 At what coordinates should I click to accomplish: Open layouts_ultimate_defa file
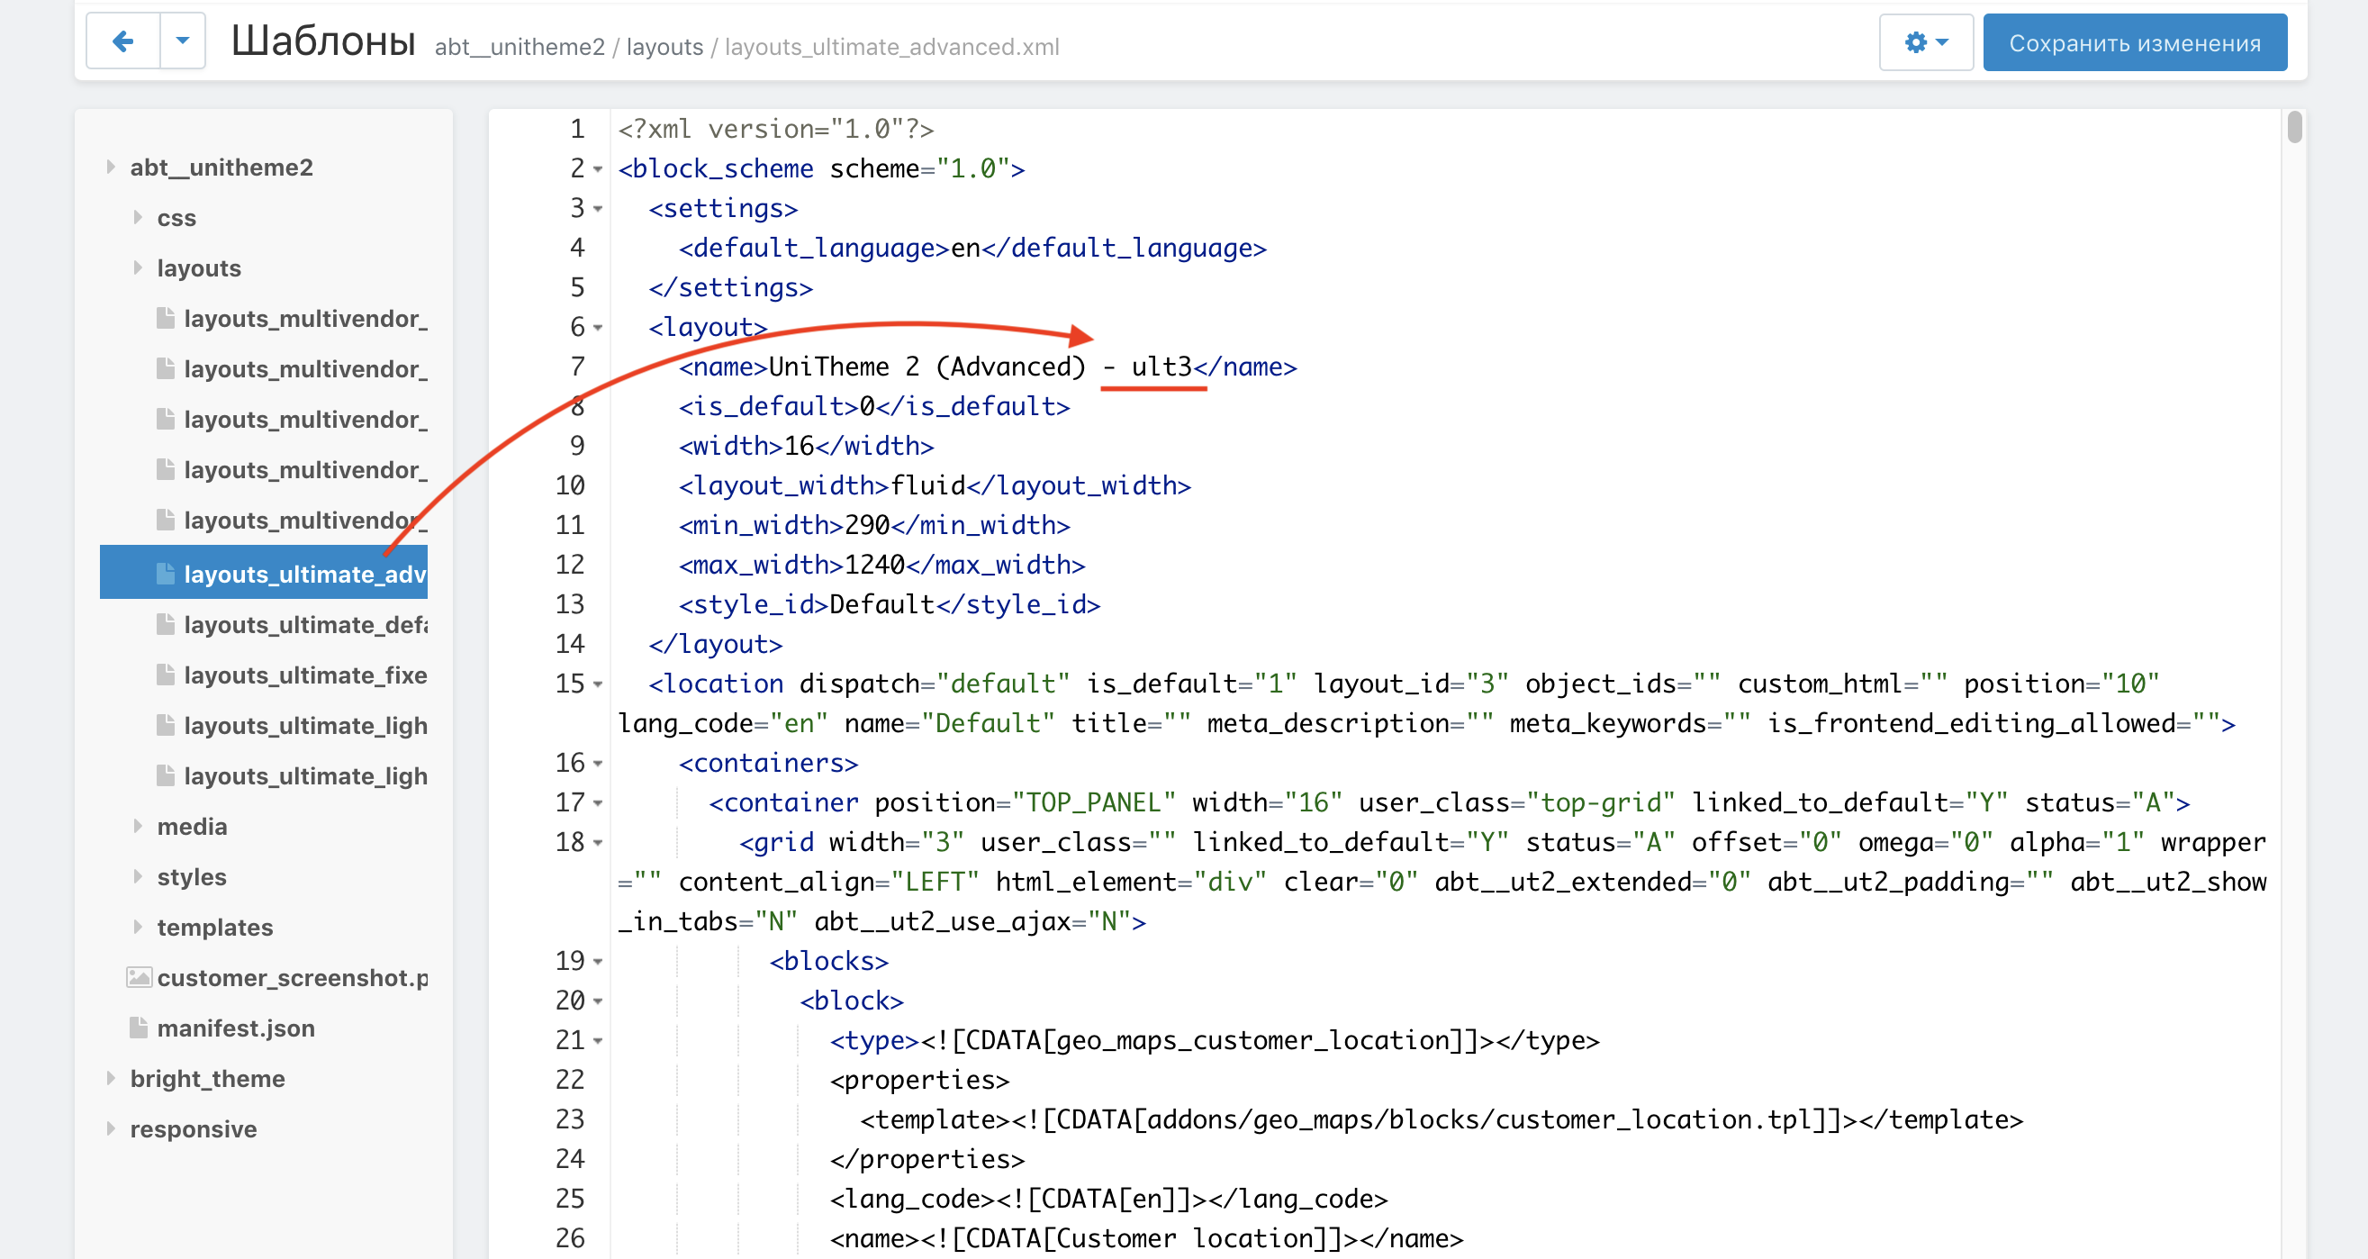point(305,624)
